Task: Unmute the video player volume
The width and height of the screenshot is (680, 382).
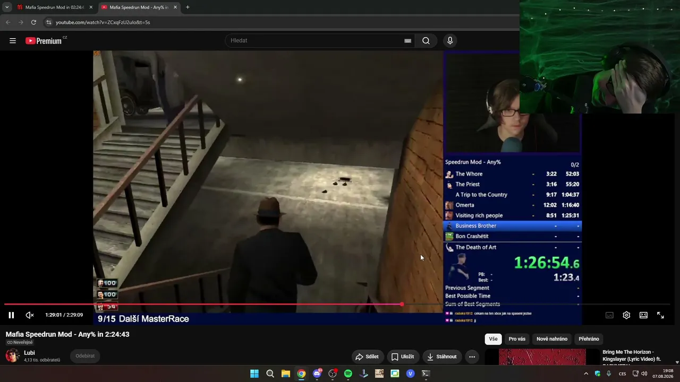Action: pos(30,315)
